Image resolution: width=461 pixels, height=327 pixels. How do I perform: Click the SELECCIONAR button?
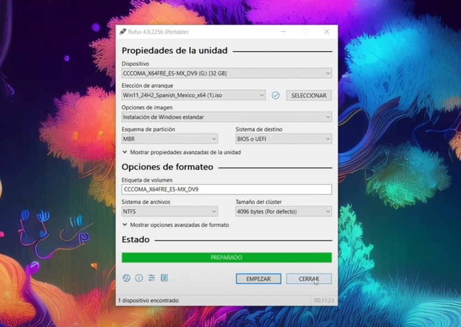point(309,95)
